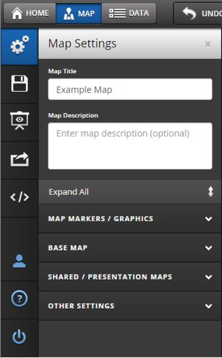Open the user account icon
Screen dimensions: 222x358
(x=19, y=261)
